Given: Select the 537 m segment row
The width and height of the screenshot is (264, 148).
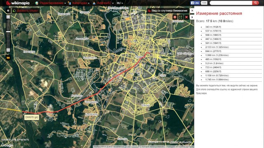Looking at the screenshot, I should tap(231, 31).
